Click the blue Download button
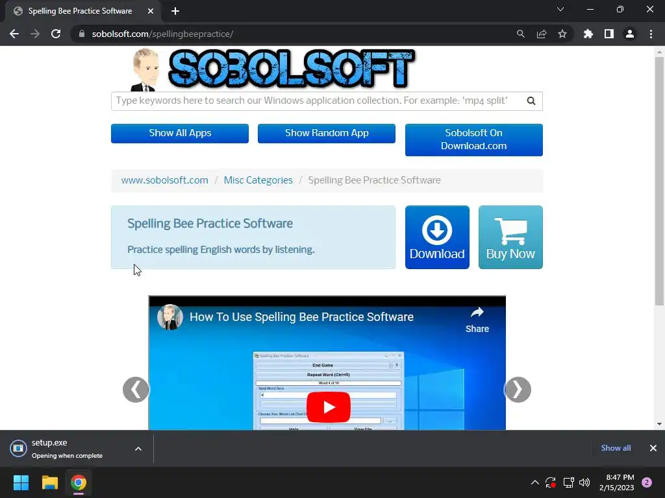This screenshot has width=665, height=498. pyautogui.click(x=437, y=237)
